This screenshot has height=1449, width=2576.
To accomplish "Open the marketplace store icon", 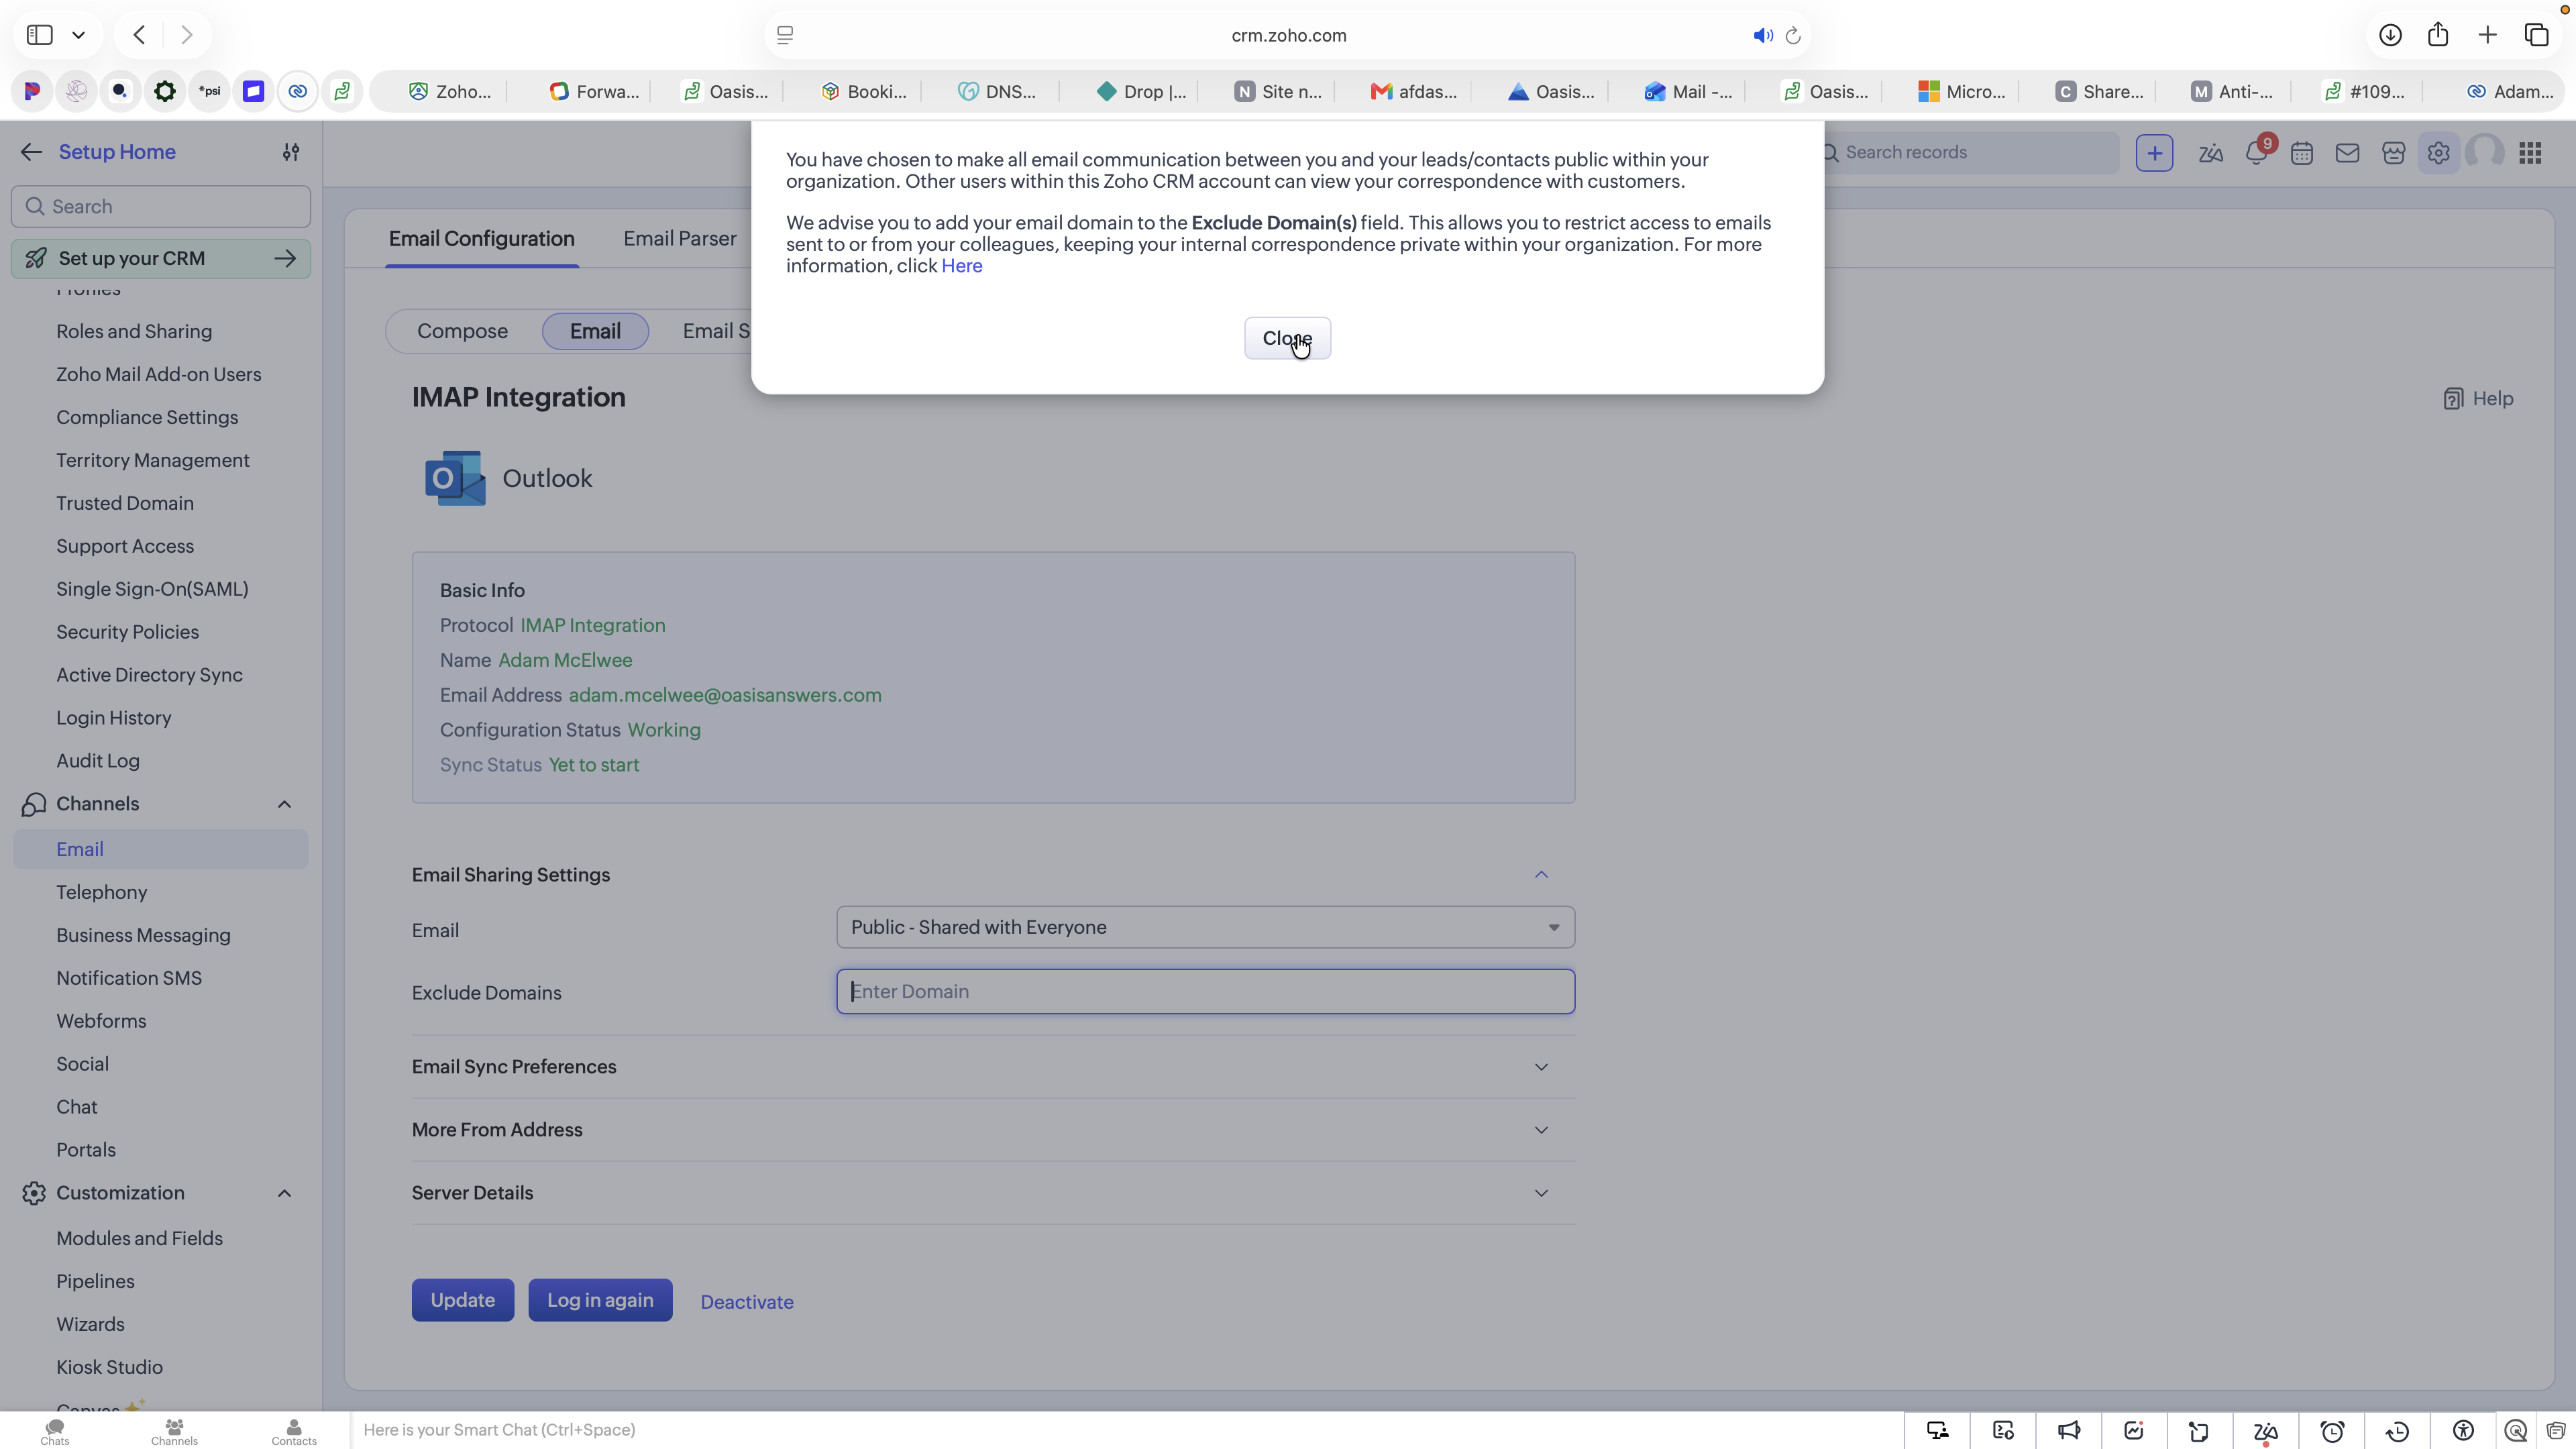I will pyautogui.click(x=2393, y=153).
